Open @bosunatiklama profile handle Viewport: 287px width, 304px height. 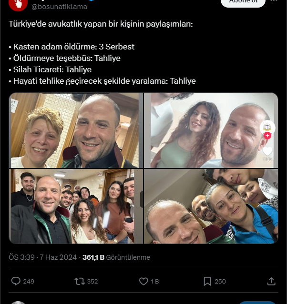pos(59,7)
